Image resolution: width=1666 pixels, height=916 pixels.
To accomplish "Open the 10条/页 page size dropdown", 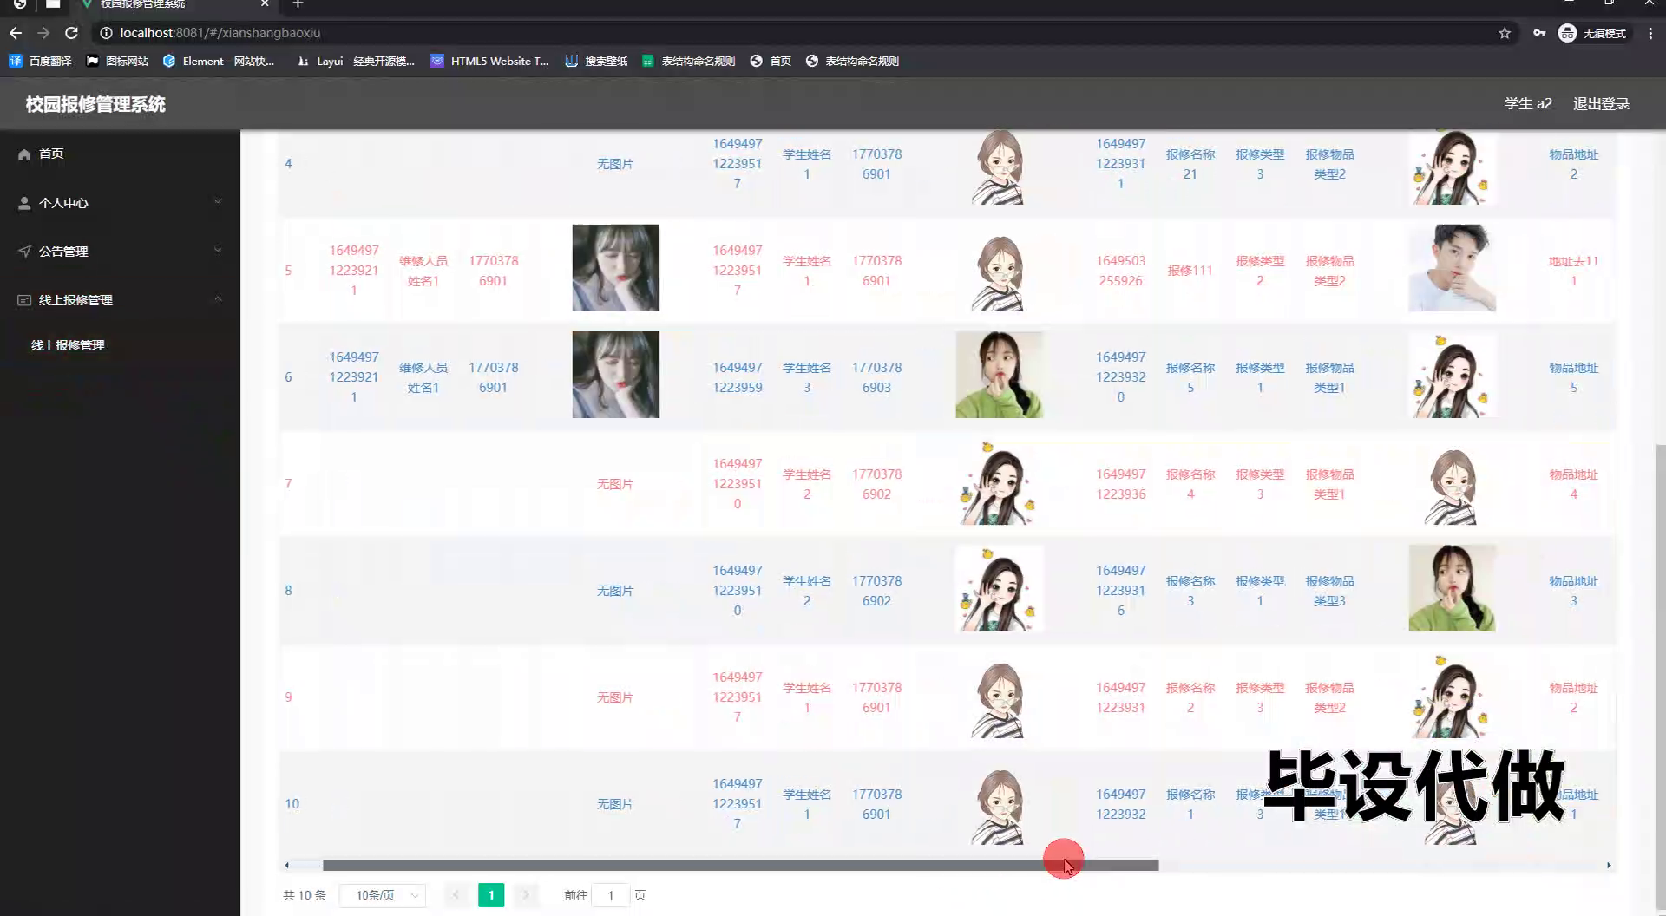I will click(x=382, y=895).
